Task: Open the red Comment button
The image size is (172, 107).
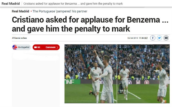Action: 46,47
